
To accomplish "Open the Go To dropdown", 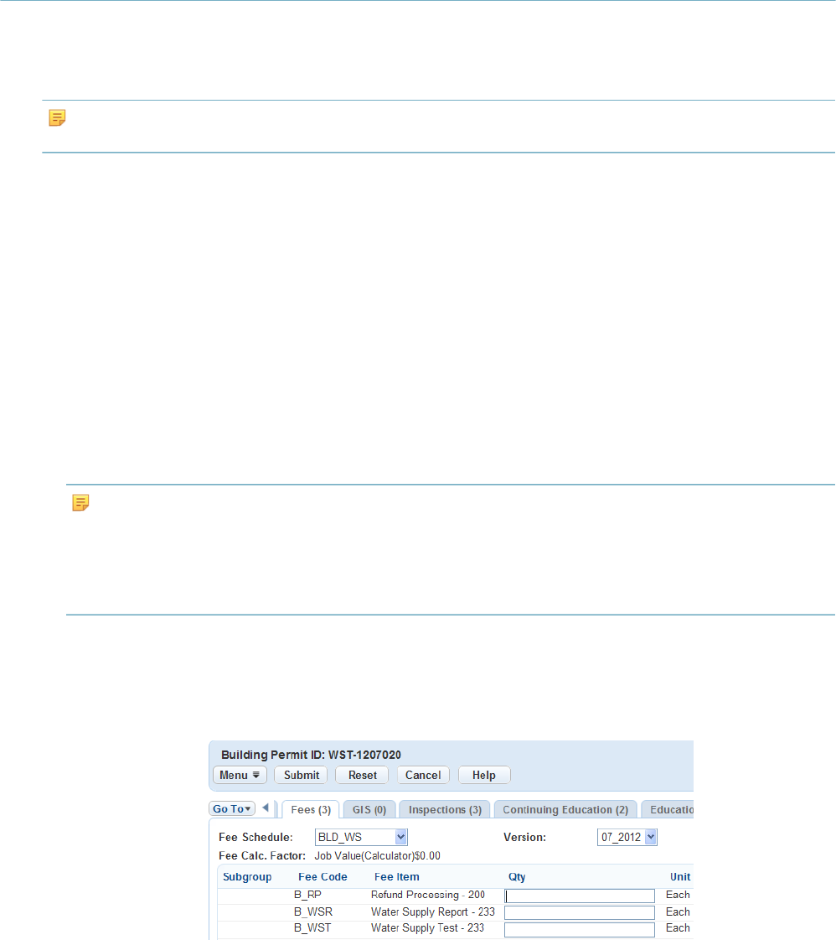I will coord(232,808).
